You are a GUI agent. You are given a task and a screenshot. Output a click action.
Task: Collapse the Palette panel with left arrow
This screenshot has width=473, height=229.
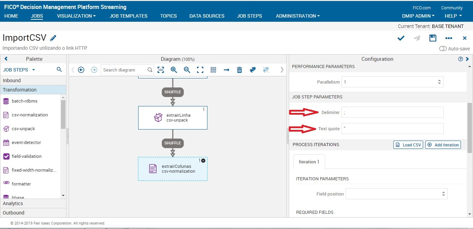point(6,59)
